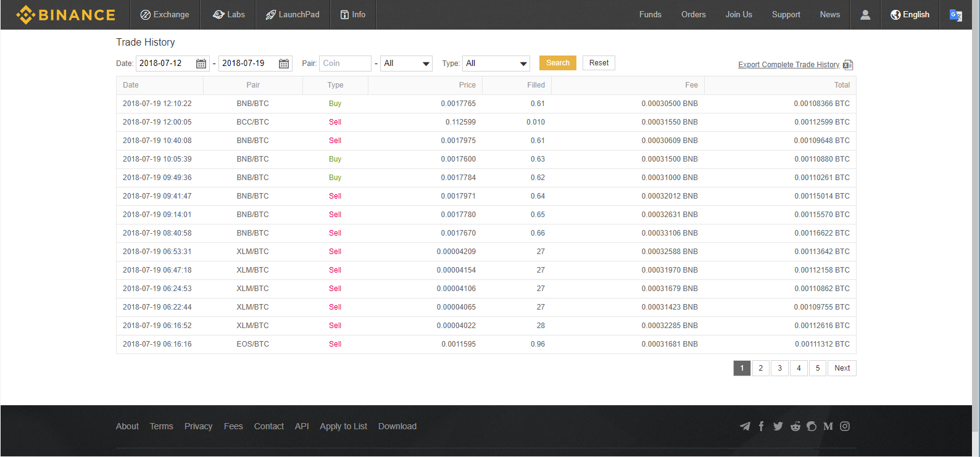The height and width of the screenshot is (457, 980).
Task: Open the Instagram footer icon
Action: click(x=845, y=426)
